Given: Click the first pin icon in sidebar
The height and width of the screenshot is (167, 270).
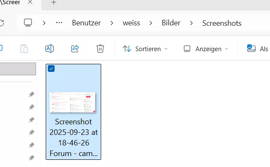Looking at the screenshot, I should [x=31, y=94].
